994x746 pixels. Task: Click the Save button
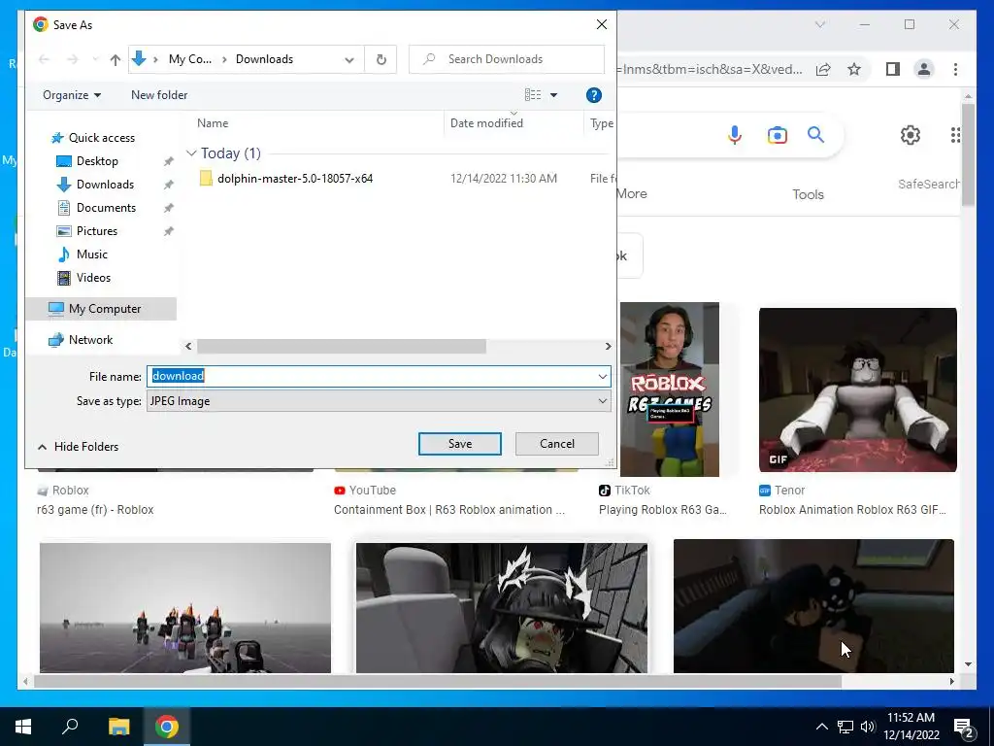click(459, 444)
